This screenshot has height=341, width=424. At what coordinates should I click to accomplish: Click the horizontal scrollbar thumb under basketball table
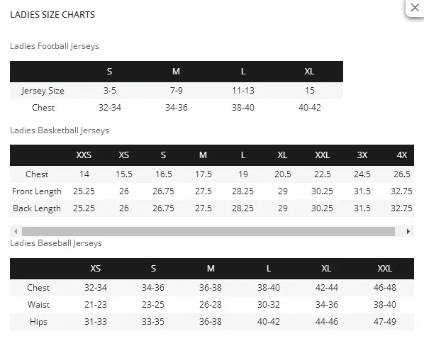point(208,232)
